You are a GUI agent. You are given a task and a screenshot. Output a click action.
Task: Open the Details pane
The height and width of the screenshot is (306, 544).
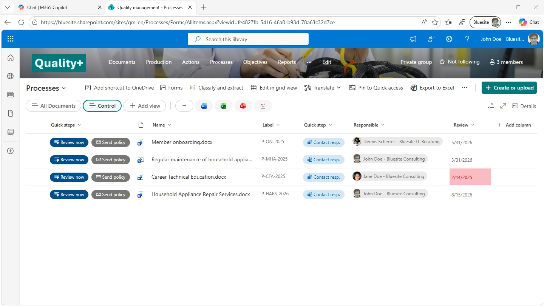point(524,106)
